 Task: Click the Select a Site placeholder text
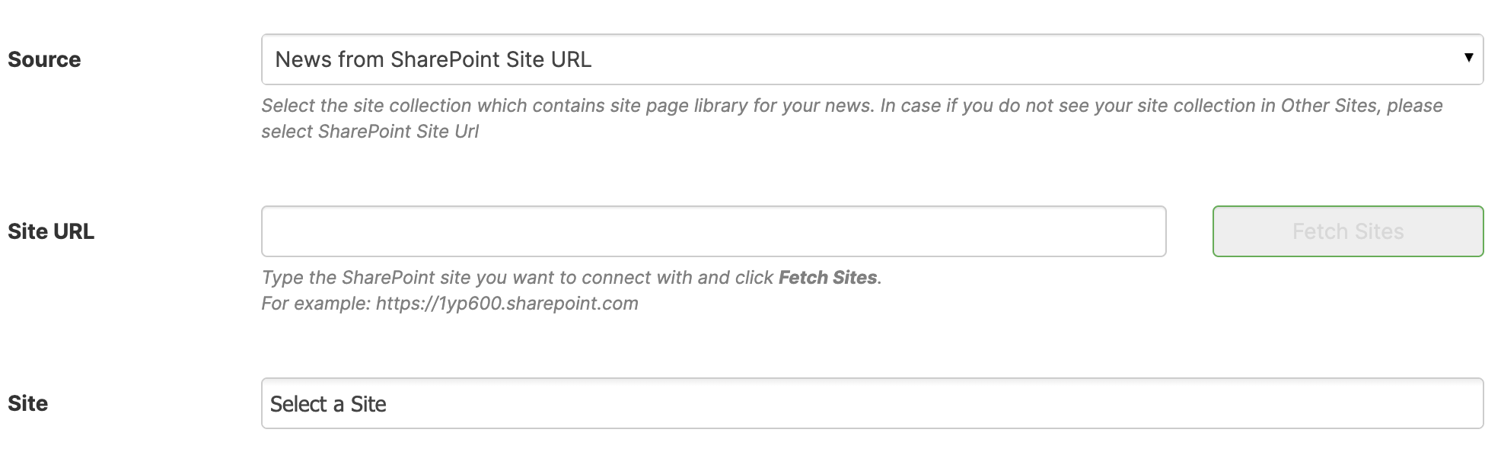(329, 403)
